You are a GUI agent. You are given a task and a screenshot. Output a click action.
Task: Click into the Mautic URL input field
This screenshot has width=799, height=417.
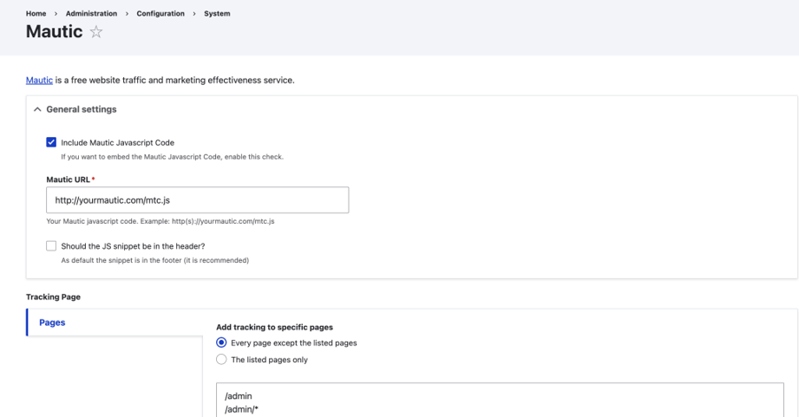tap(197, 200)
